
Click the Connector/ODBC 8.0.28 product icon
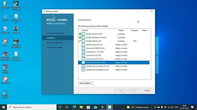(83, 48)
